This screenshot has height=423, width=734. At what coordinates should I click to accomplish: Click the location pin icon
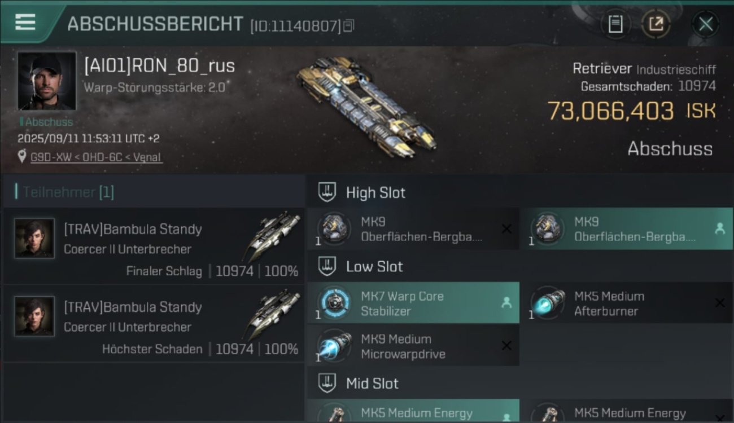(x=22, y=157)
